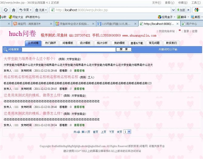Click the magnifier icon beside 问卷搜索

[5, 49]
